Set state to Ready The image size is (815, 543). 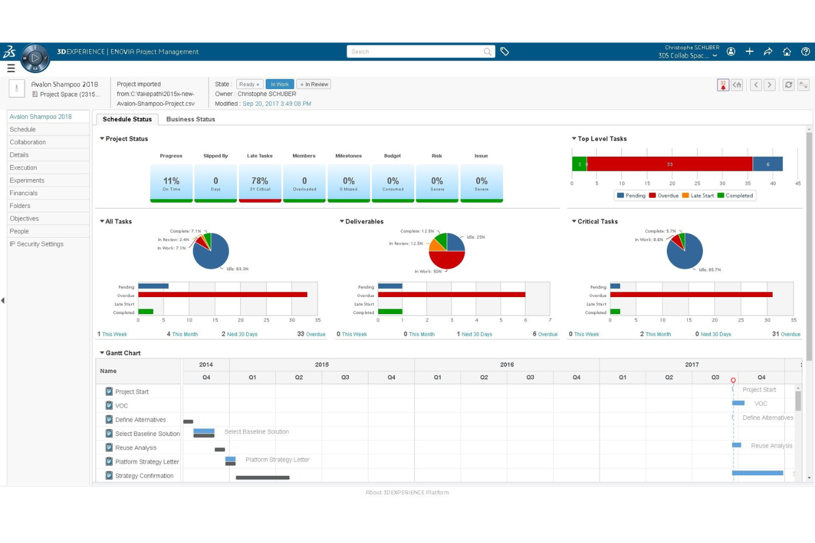[x=249, y=84]
